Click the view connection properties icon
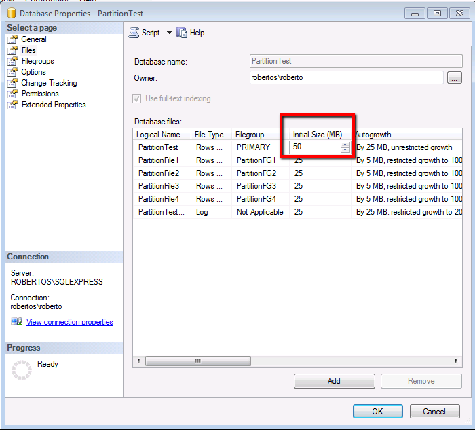This screenshot has width=475, height=430. click(16, 322)
